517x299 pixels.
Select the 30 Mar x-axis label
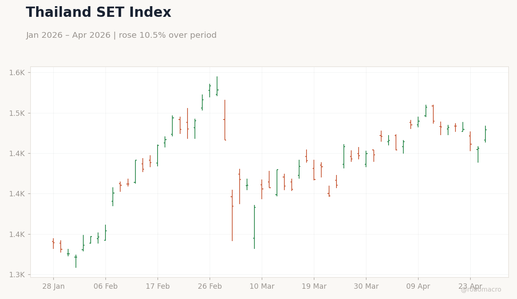pyautogui.click(x=366, y=287)
